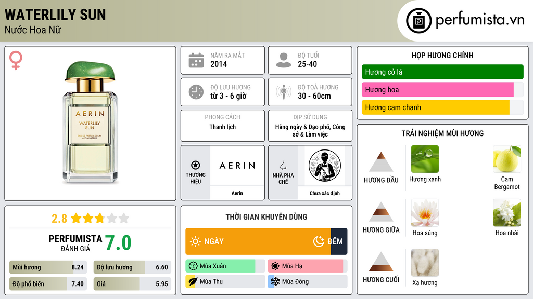Click the Chưa xác định perfumer caption
This screenshot has height=299, width=533.
(325, 193)
